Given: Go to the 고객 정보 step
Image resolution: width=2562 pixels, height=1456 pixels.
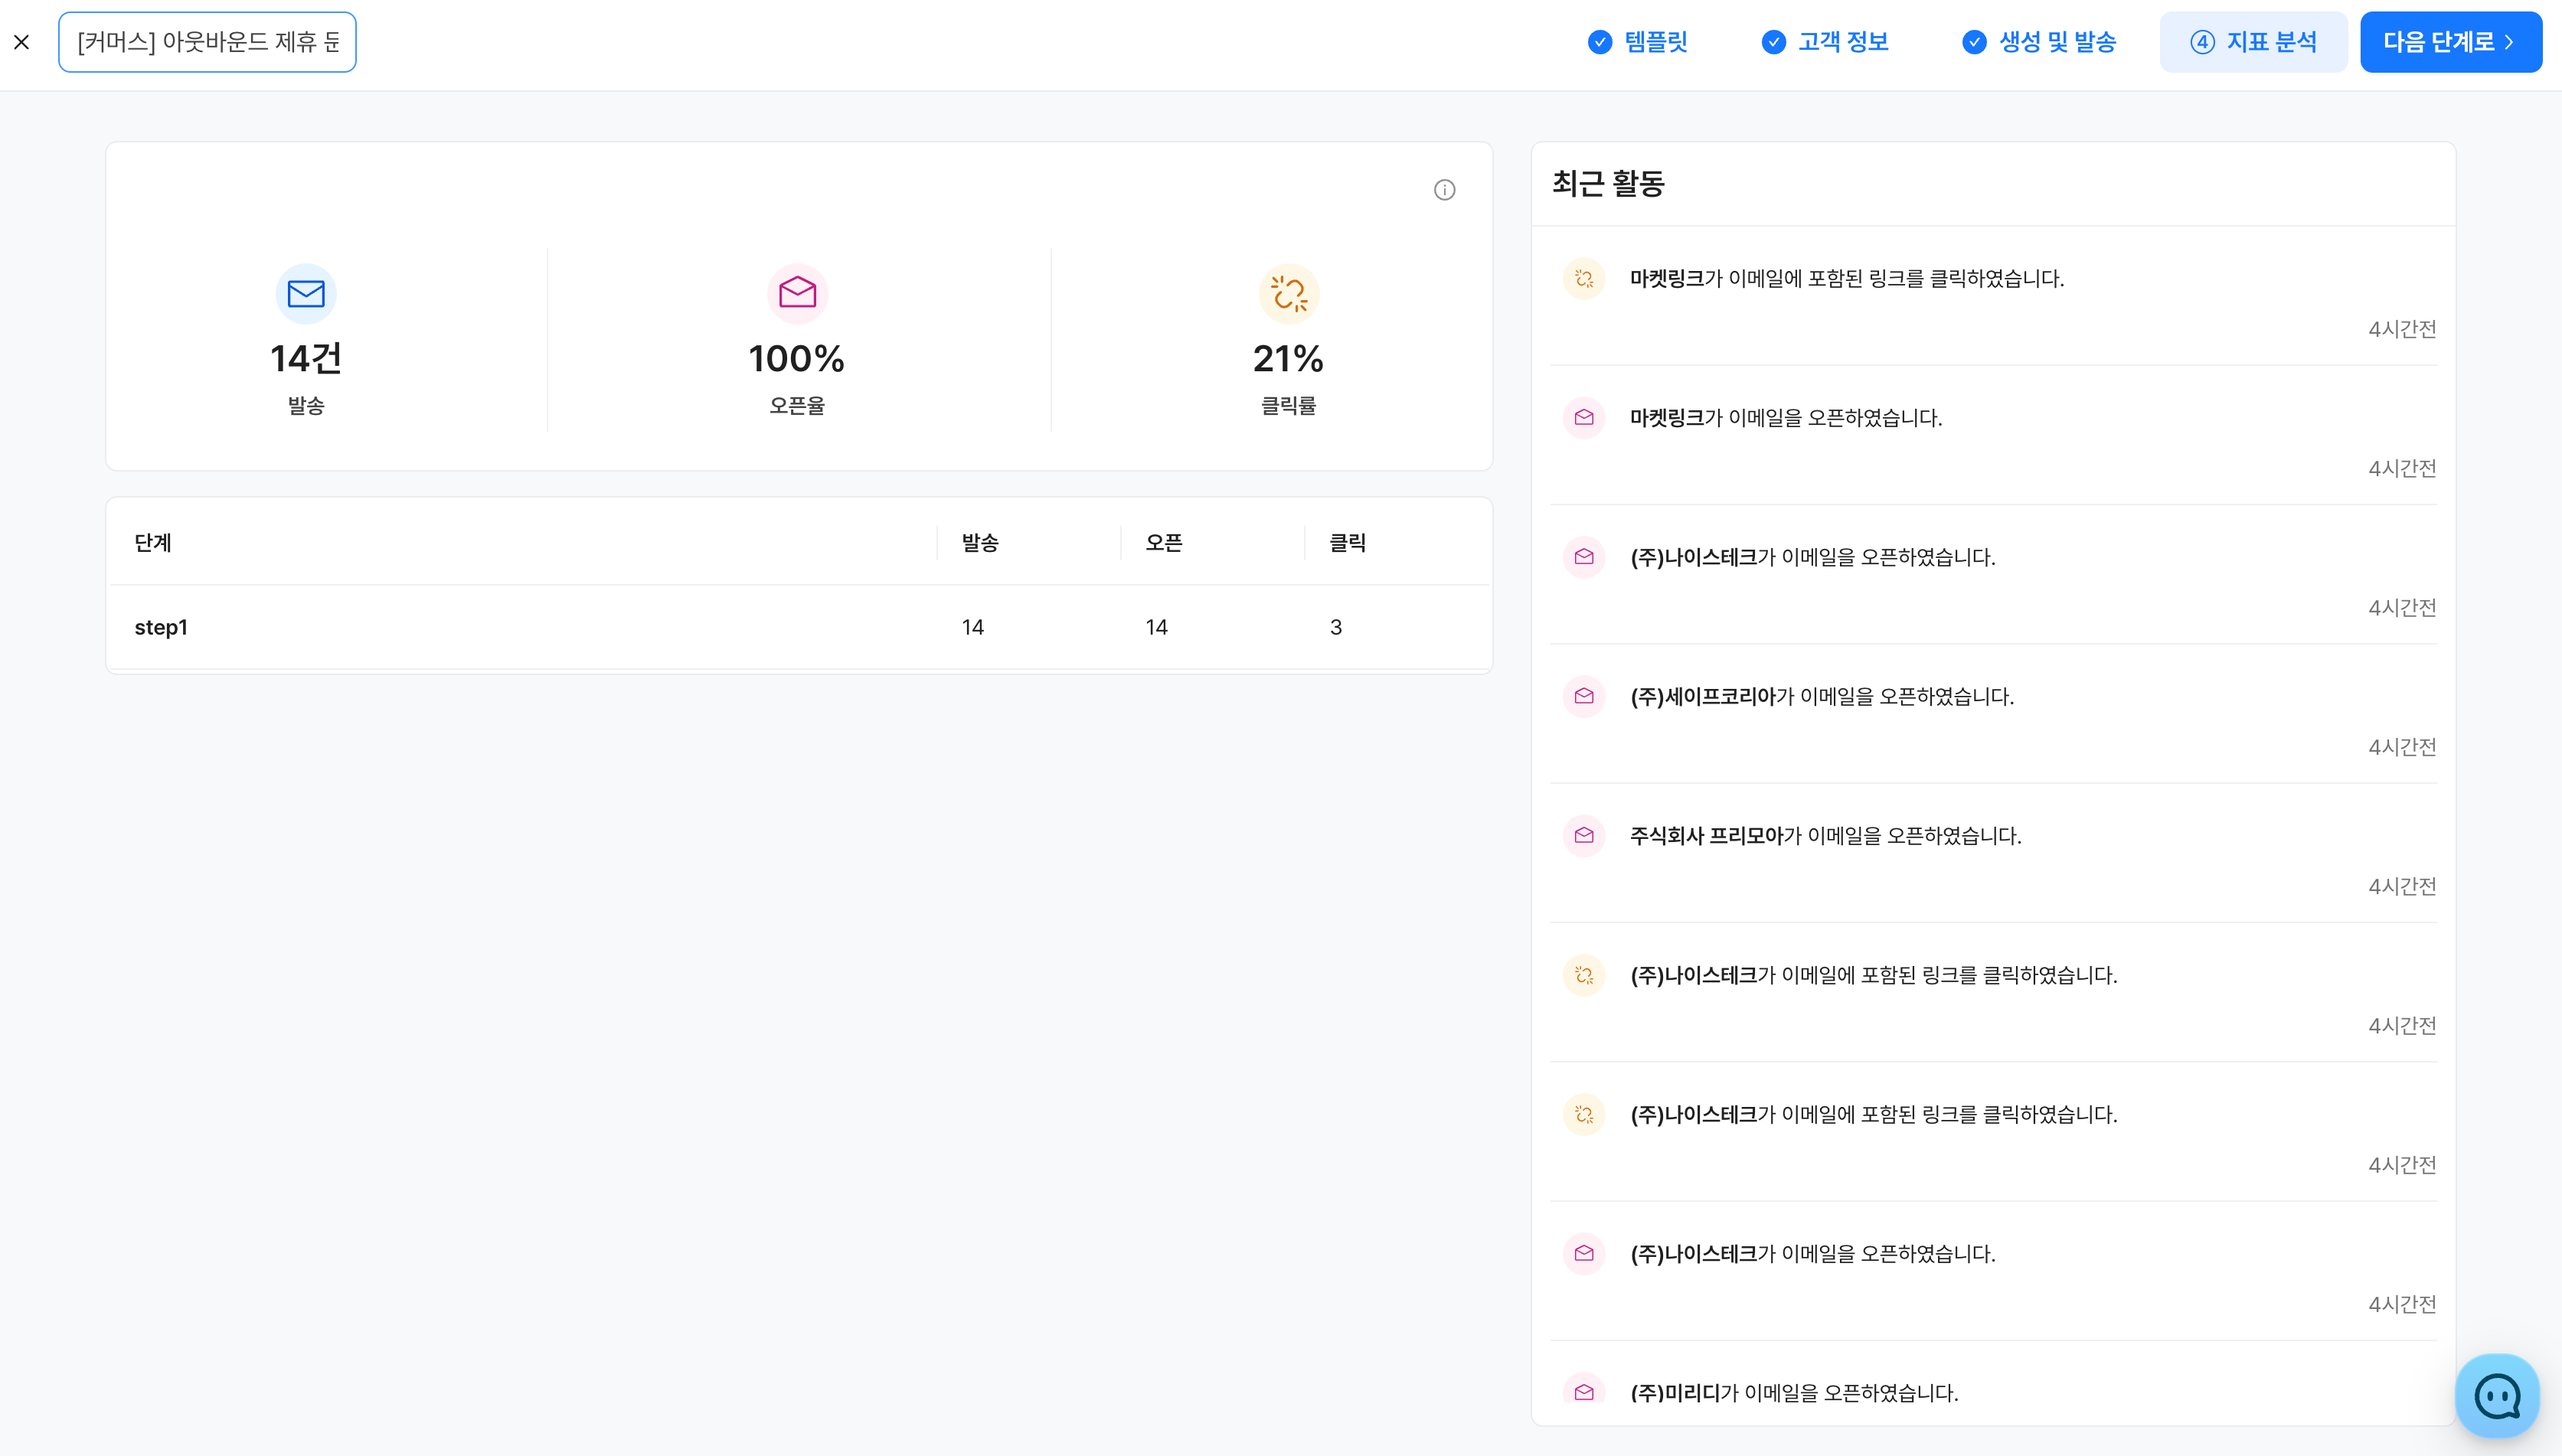Looking at the screenshot, I should pyautogui.click(x=1825, y=42).
